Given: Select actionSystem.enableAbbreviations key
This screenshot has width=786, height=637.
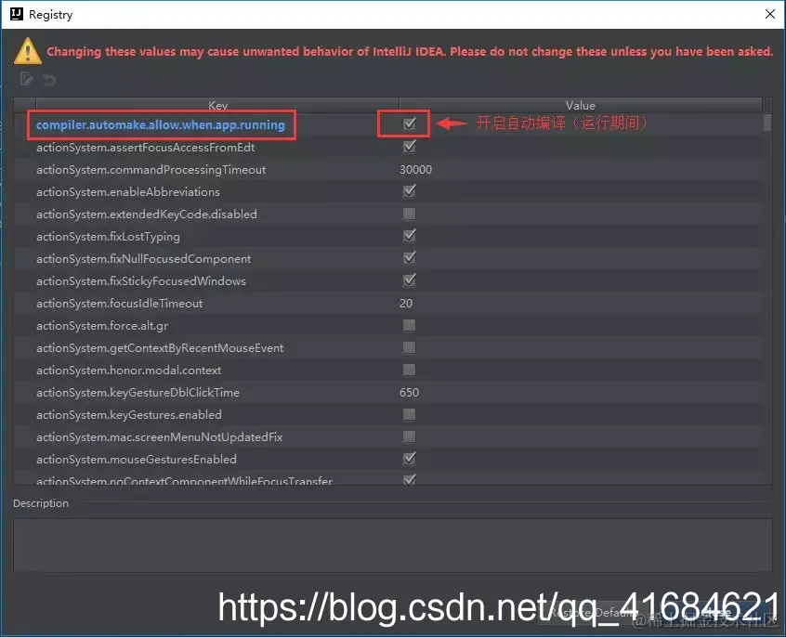Looking at the screenshot, I should 128,192.
